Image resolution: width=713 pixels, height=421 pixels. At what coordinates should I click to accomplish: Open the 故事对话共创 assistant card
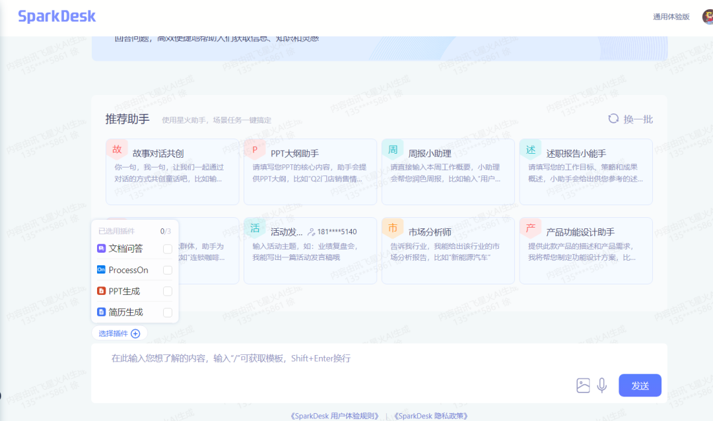pyautogui.click(x=172, y=172)
